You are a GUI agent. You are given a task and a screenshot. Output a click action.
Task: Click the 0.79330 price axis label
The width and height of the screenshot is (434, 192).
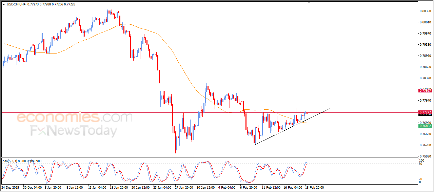[425, 45]
